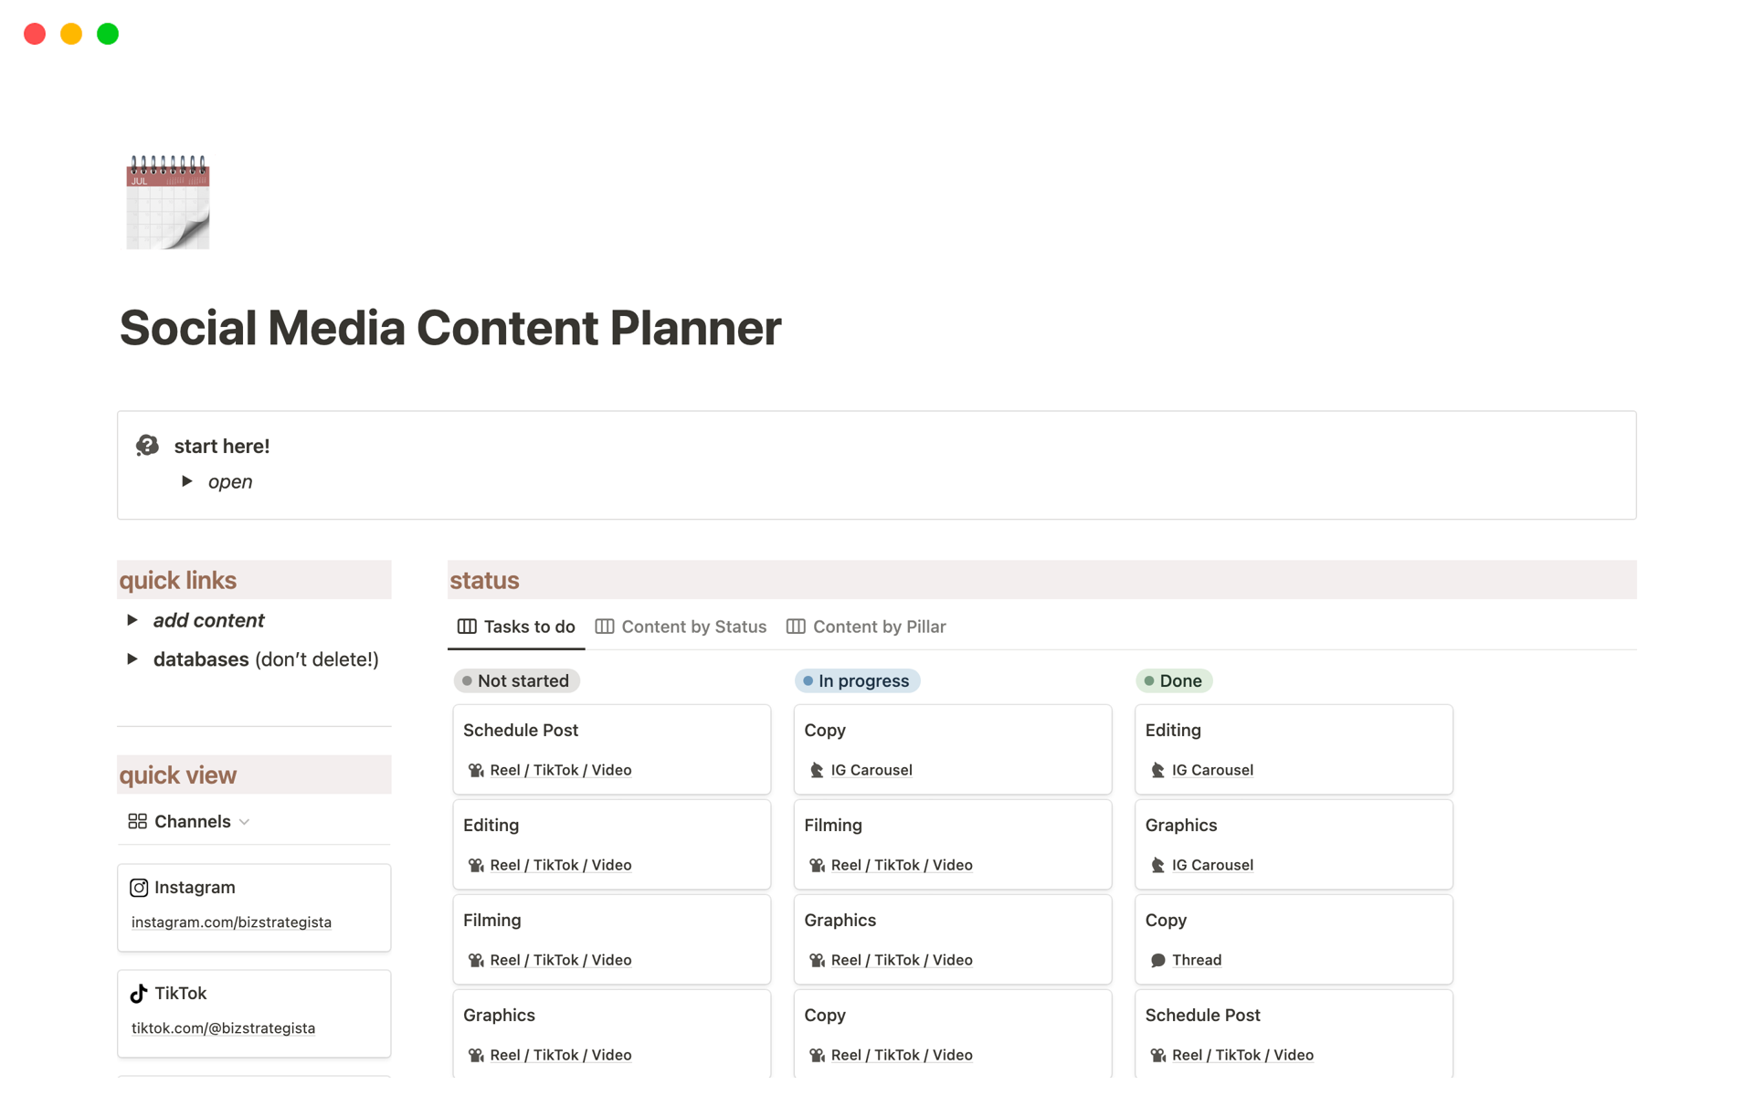Click the Thread speech bubble icon

click(1158, 960)
